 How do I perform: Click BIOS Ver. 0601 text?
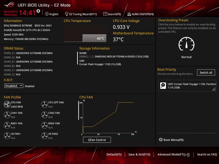pos(43,26)
